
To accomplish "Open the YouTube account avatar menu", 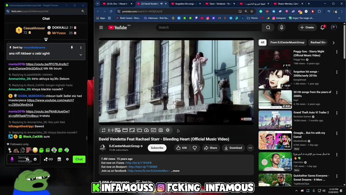I will click(x=334, y=27).
